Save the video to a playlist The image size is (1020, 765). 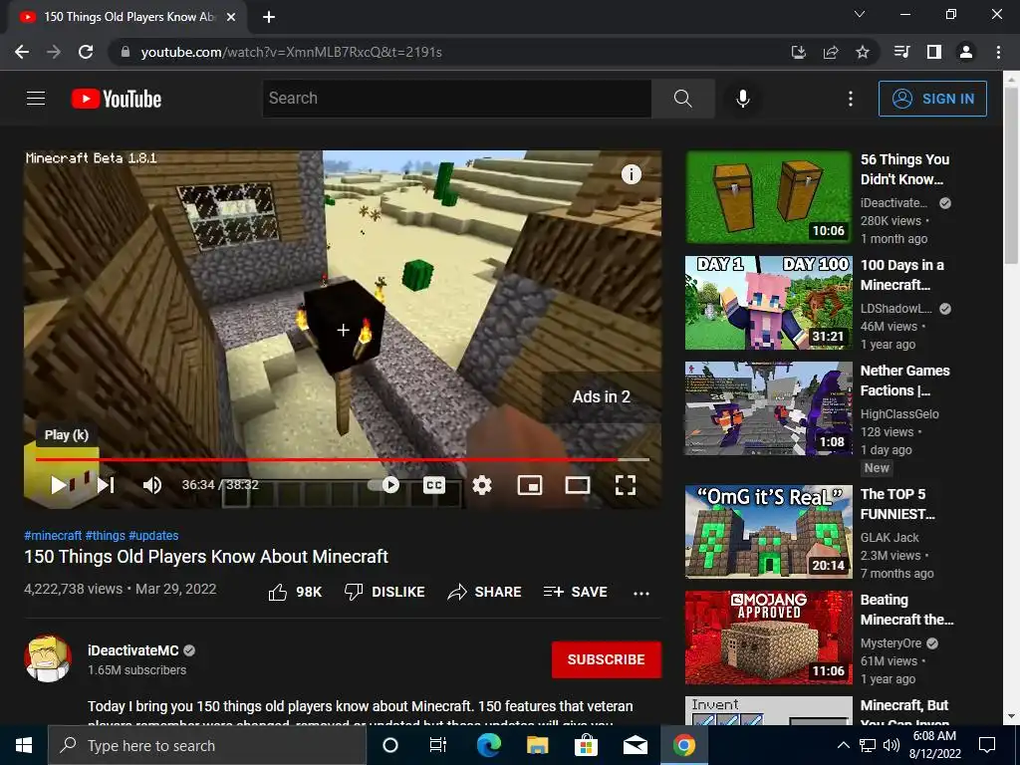pos(575,592)
